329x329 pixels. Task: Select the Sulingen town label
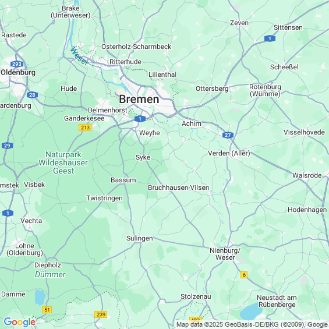140,239
